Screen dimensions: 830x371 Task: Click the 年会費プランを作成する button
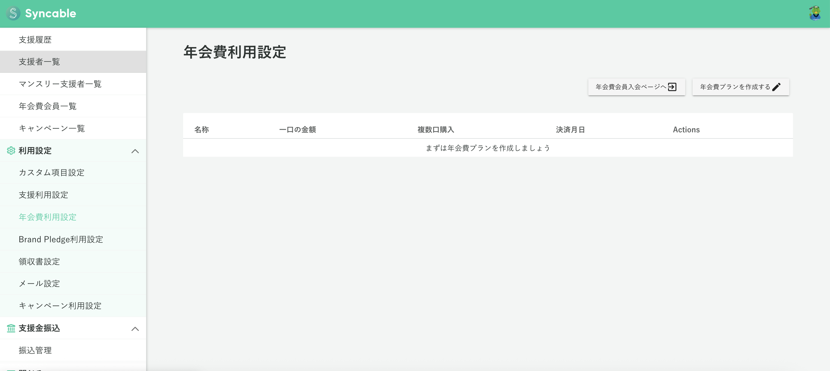(x=740, y=86)
